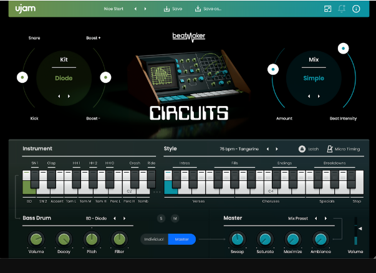This screenshot has width=376, height=273.
Task: Select next Style after Tangerine
Action: pos(277,149)
